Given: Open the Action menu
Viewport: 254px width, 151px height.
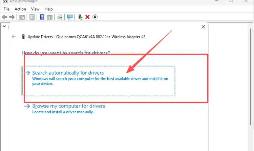Looking at the screenshot, I should pos(20,9).
